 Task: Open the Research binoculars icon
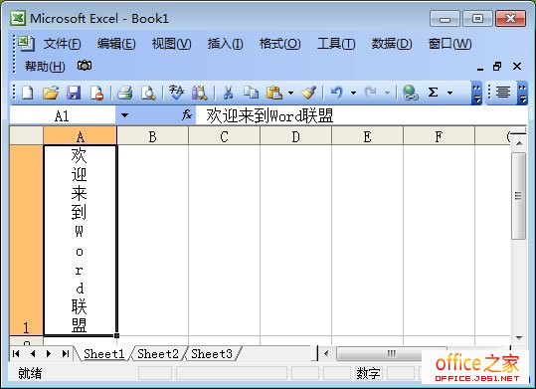(x=199, y=93)
